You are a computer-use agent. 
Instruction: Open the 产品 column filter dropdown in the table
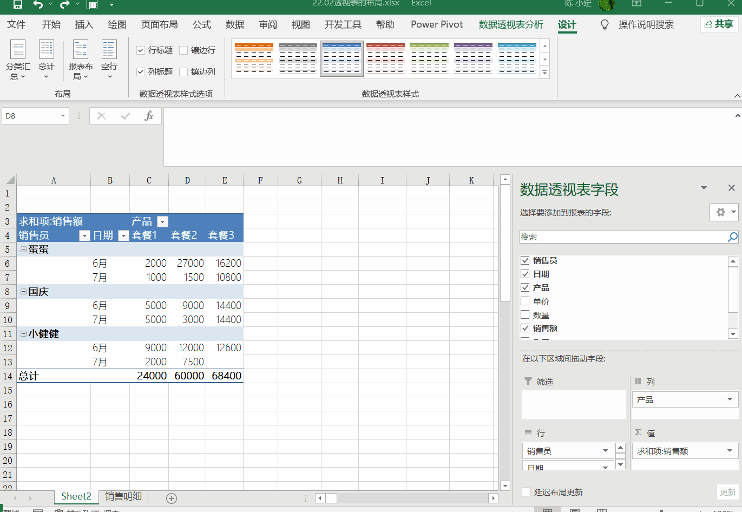[x=162, y=221]
